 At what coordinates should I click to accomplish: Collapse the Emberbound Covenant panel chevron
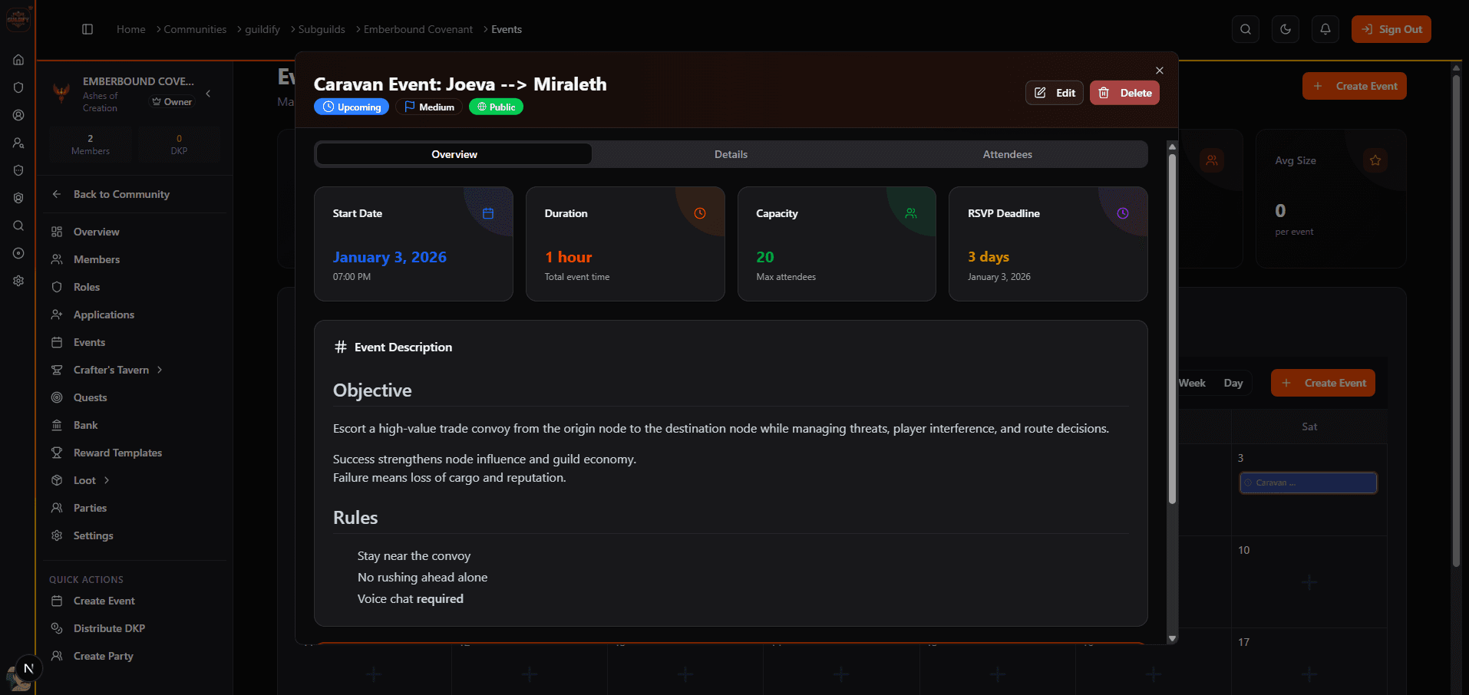click(206, 93)
